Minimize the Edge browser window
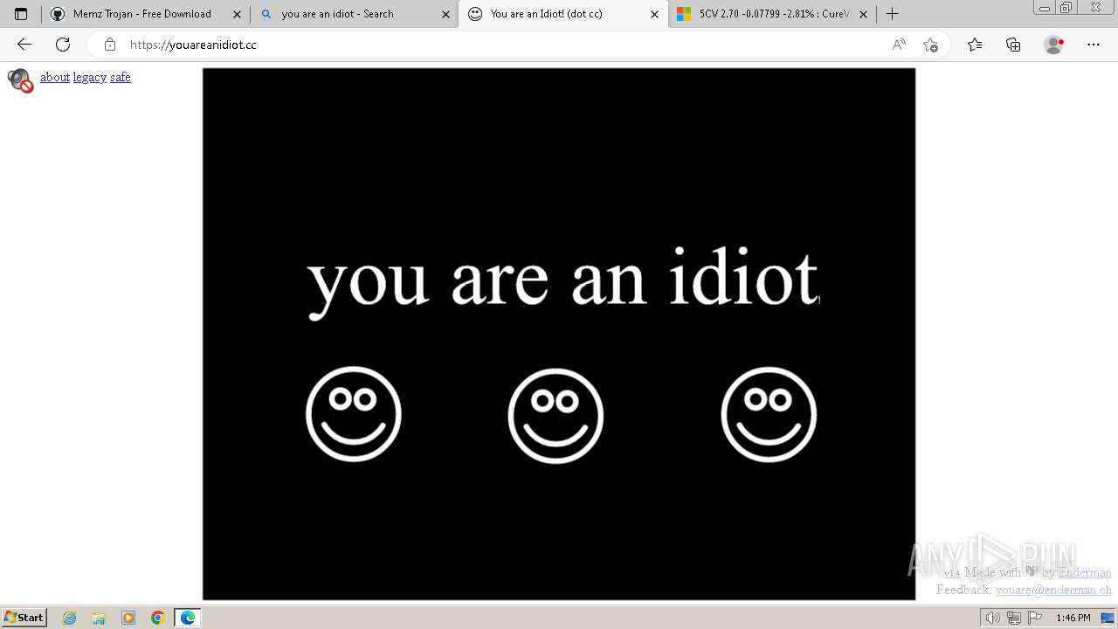 (1045, 7)
